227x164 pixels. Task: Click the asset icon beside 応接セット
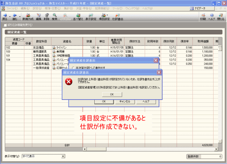[x=54, y=68]
